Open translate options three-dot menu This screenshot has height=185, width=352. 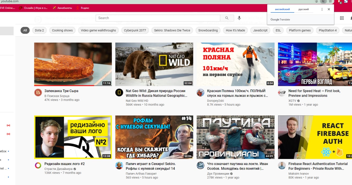pyautogui.click(x=322, y=9)
